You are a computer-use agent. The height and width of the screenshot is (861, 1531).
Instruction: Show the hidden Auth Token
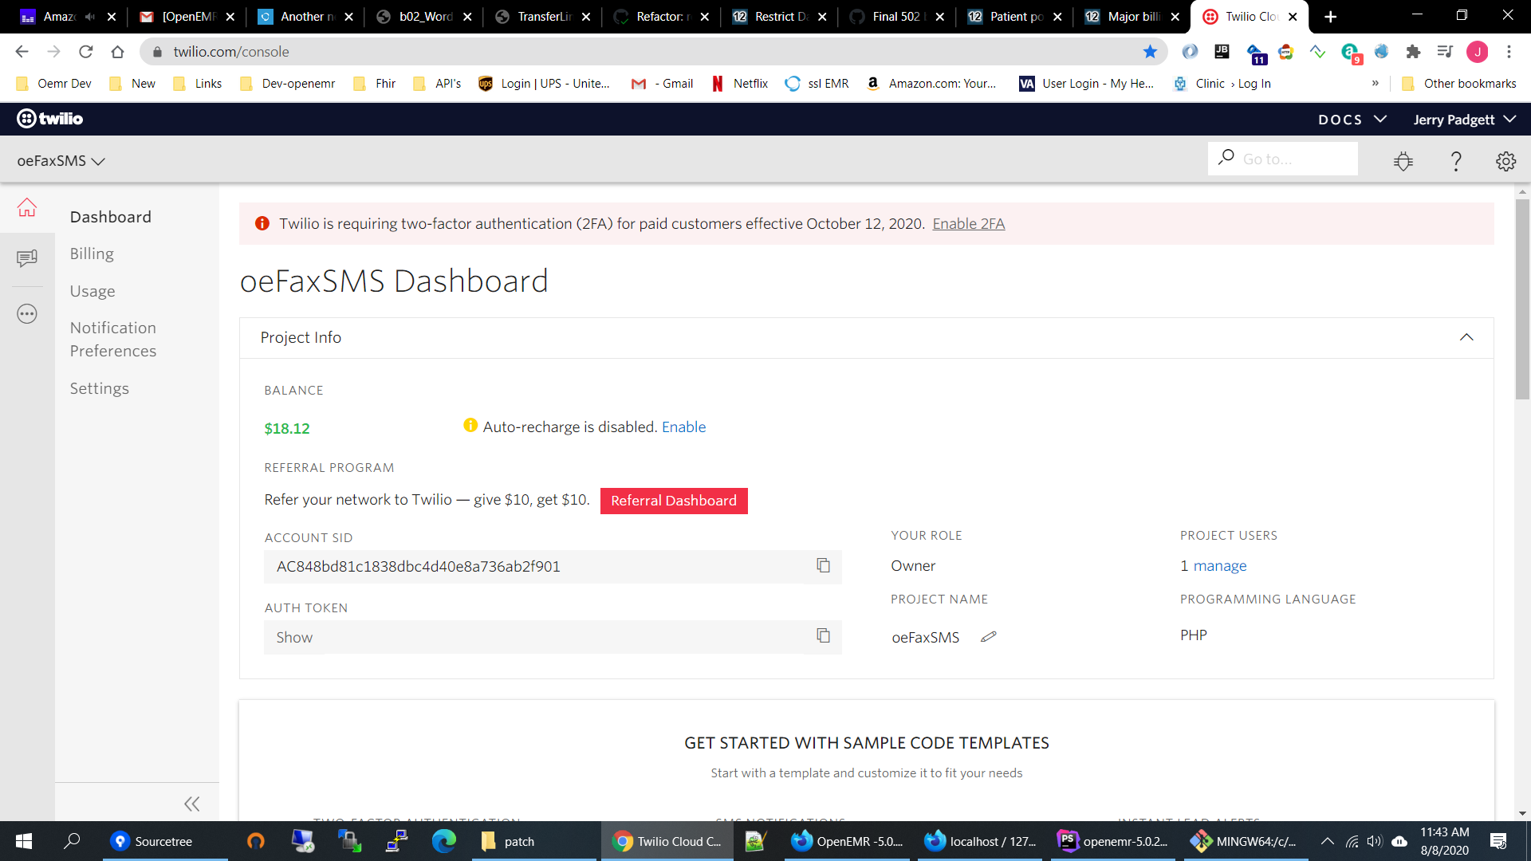pyautogui.click(x=294, y=638)
